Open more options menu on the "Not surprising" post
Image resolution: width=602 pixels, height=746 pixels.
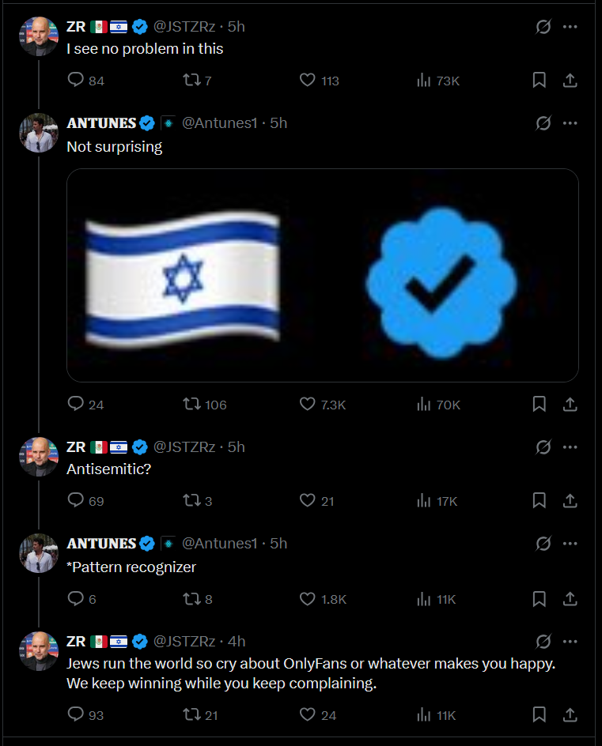tap(570, 123)
